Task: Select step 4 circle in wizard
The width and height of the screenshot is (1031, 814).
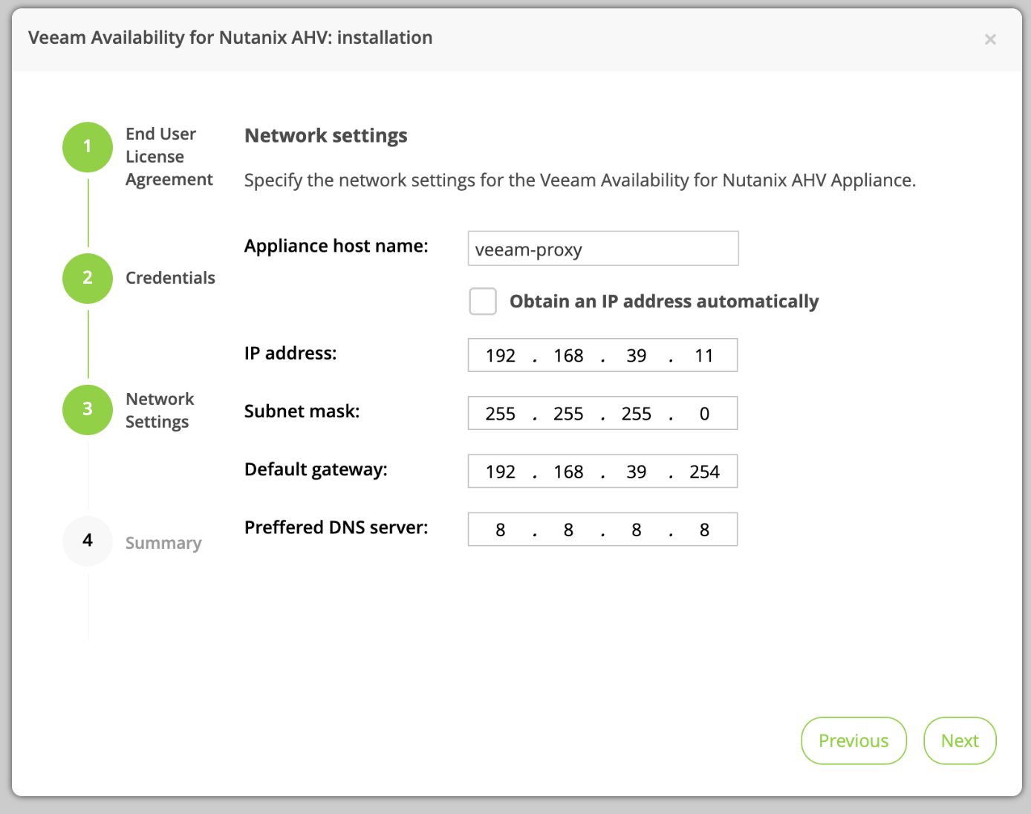Action: tap(88, 541)
